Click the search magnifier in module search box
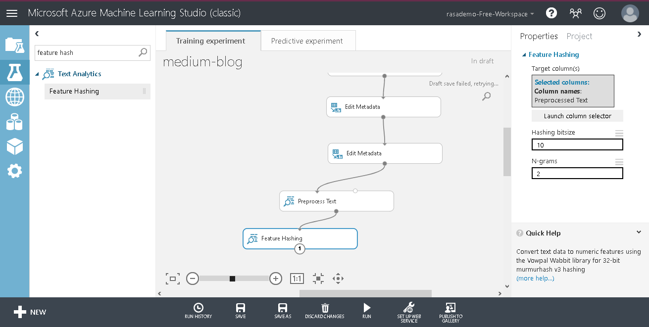649x327 pixels. (143, 52)
